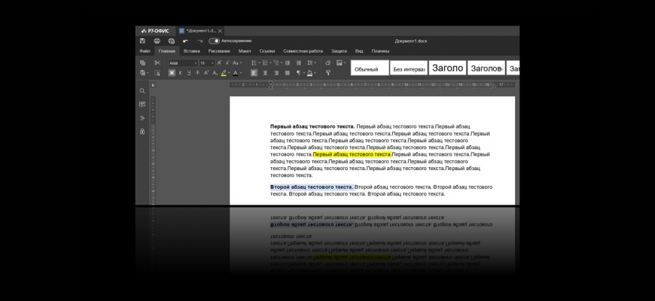655x301 pixels.
Task: Toggle bold formatting (Ж)
Action: 172,73
